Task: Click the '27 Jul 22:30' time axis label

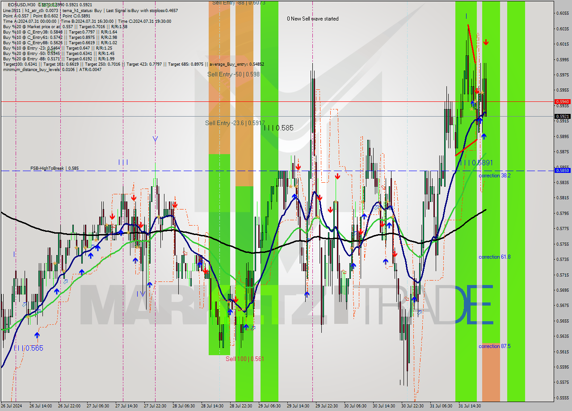Action: coord(155,406)
